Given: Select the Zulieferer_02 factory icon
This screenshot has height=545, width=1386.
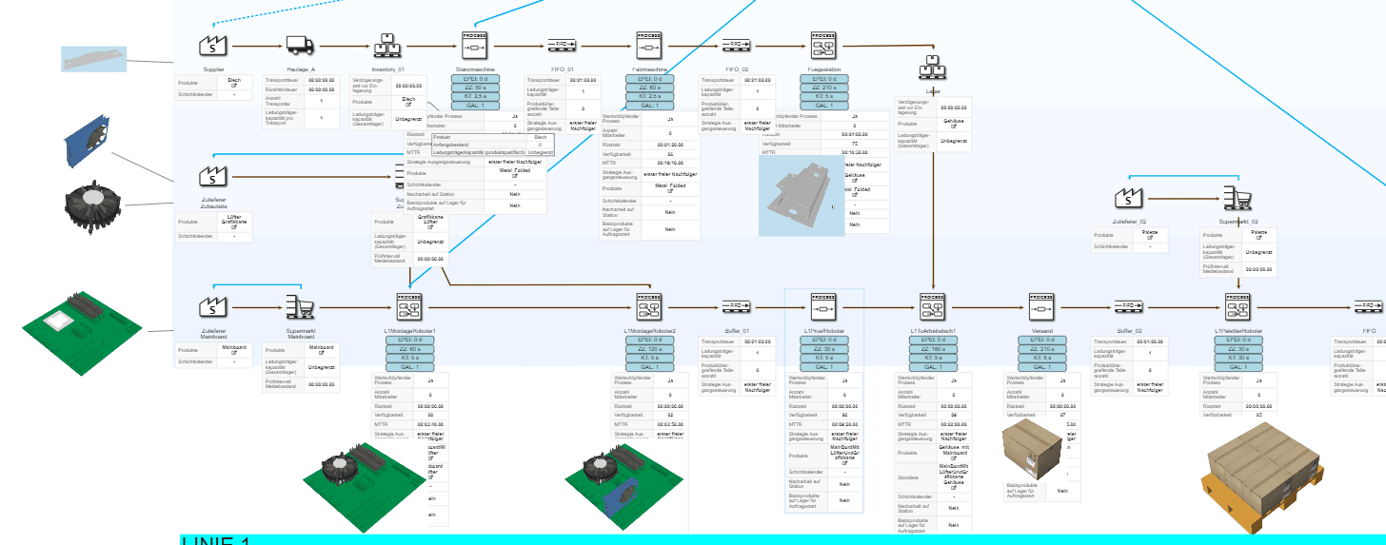Looking at the screenshot, I should tap(1128, 197).
